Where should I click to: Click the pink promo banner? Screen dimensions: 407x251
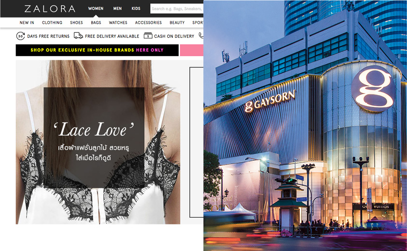(192, 50)
